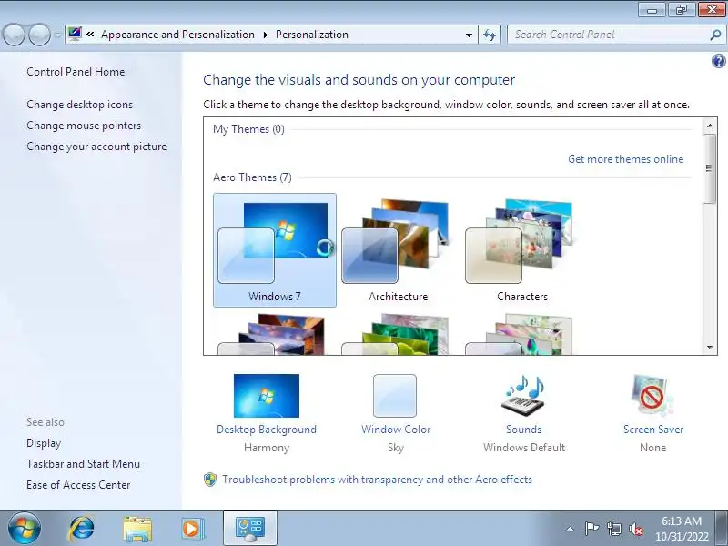The width and height of the screenshot is (728, 546).
Task: Select the Architecture theme
Action: tap(399, 250)
